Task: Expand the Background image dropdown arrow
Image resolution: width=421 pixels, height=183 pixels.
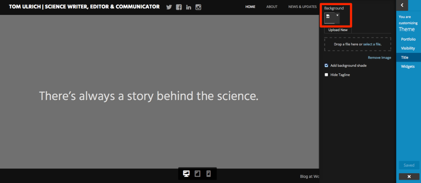Action: (337, 15)
